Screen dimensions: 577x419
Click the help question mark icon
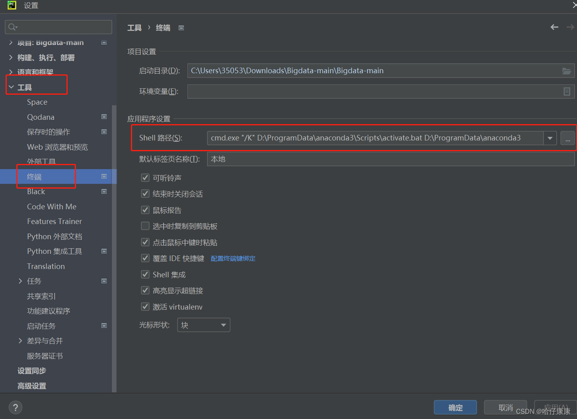(15, 407)
